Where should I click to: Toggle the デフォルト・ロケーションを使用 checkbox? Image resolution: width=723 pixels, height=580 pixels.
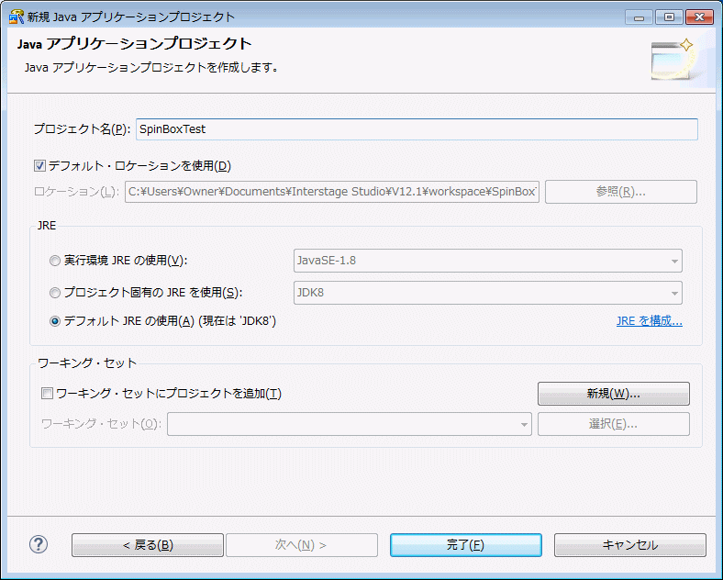[x=39, y=165]
